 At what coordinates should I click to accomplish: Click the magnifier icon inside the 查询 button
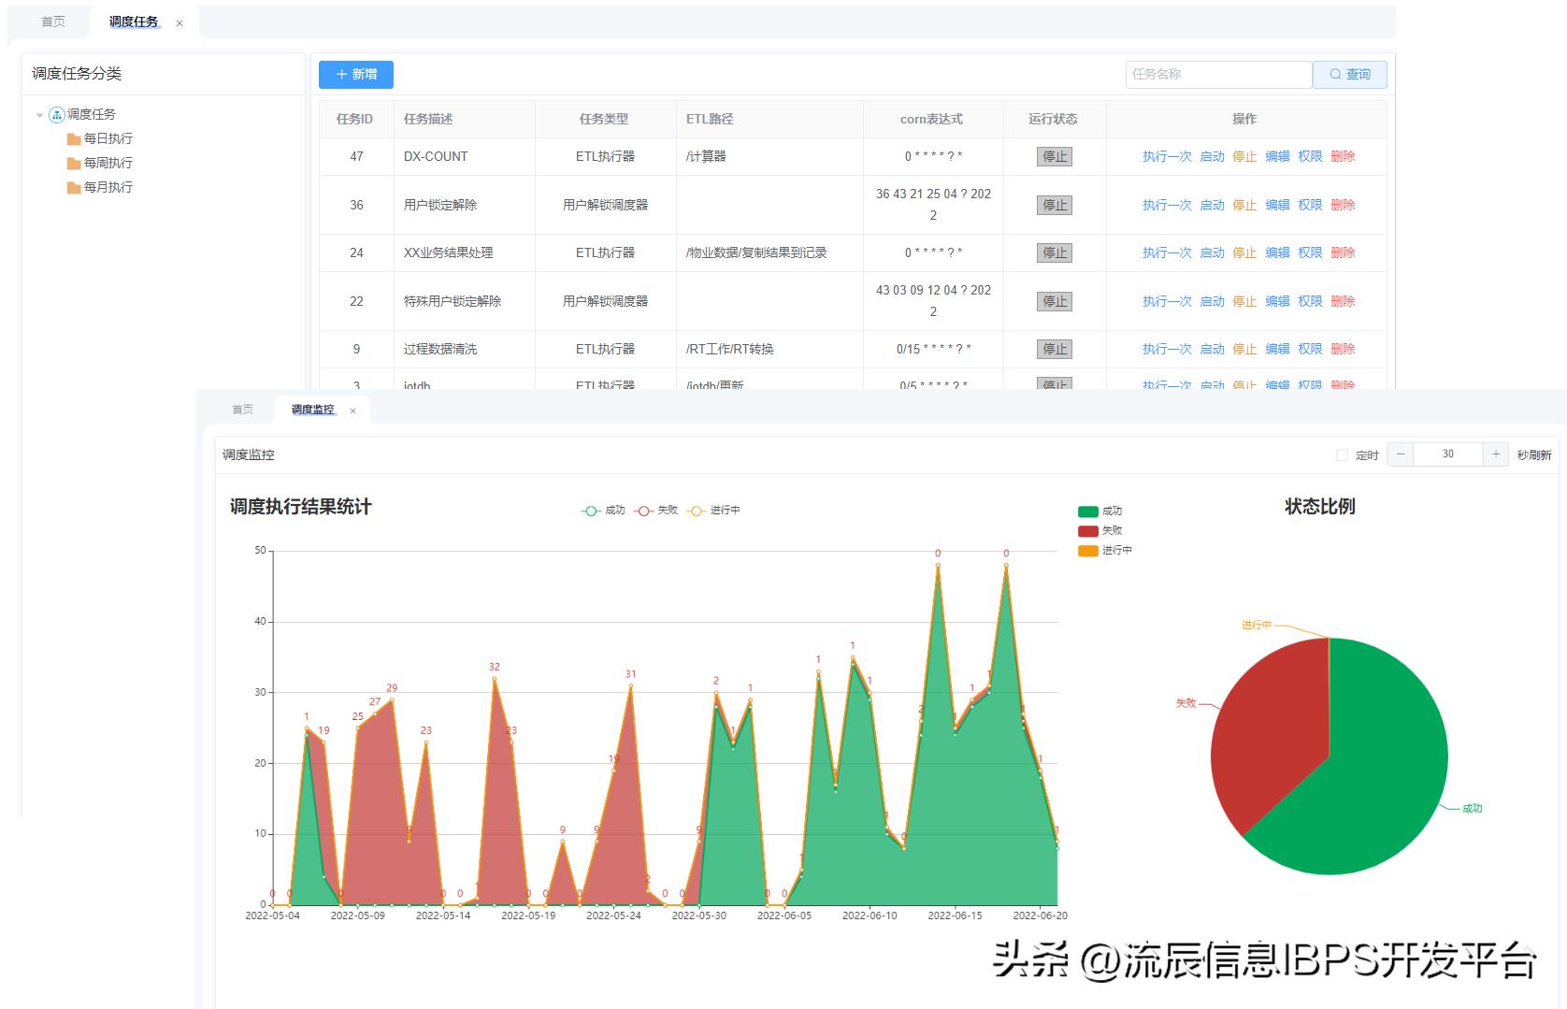click(1336, 74)
